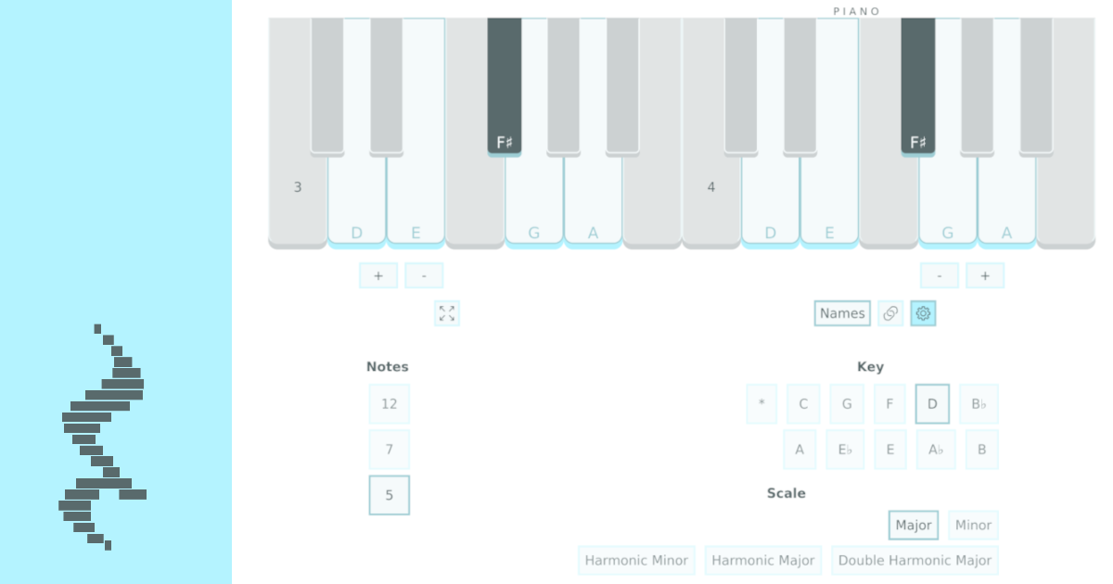
Task: Select Harmonic Minor scale
Action: pos(636,560)
